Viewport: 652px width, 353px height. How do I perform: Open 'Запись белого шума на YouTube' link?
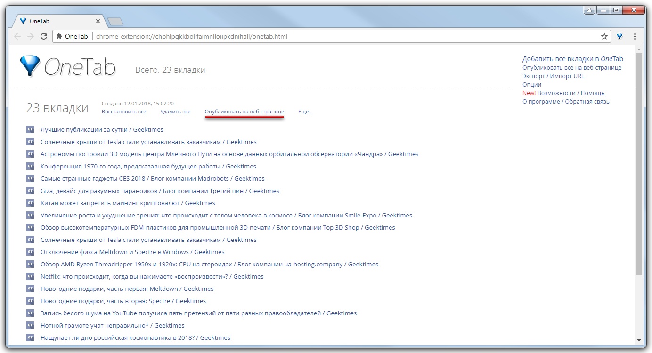tap(198, 313)
